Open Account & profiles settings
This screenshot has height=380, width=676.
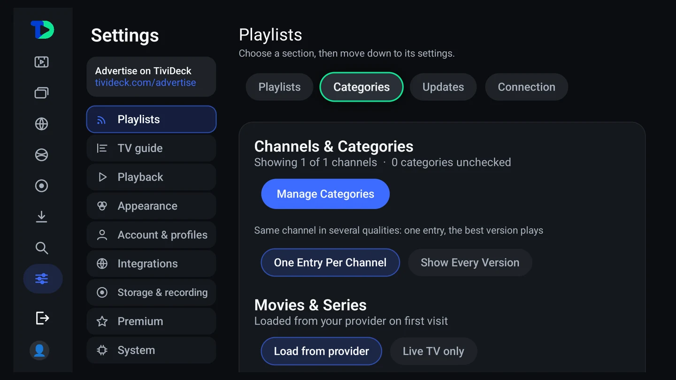coord(151,235)
